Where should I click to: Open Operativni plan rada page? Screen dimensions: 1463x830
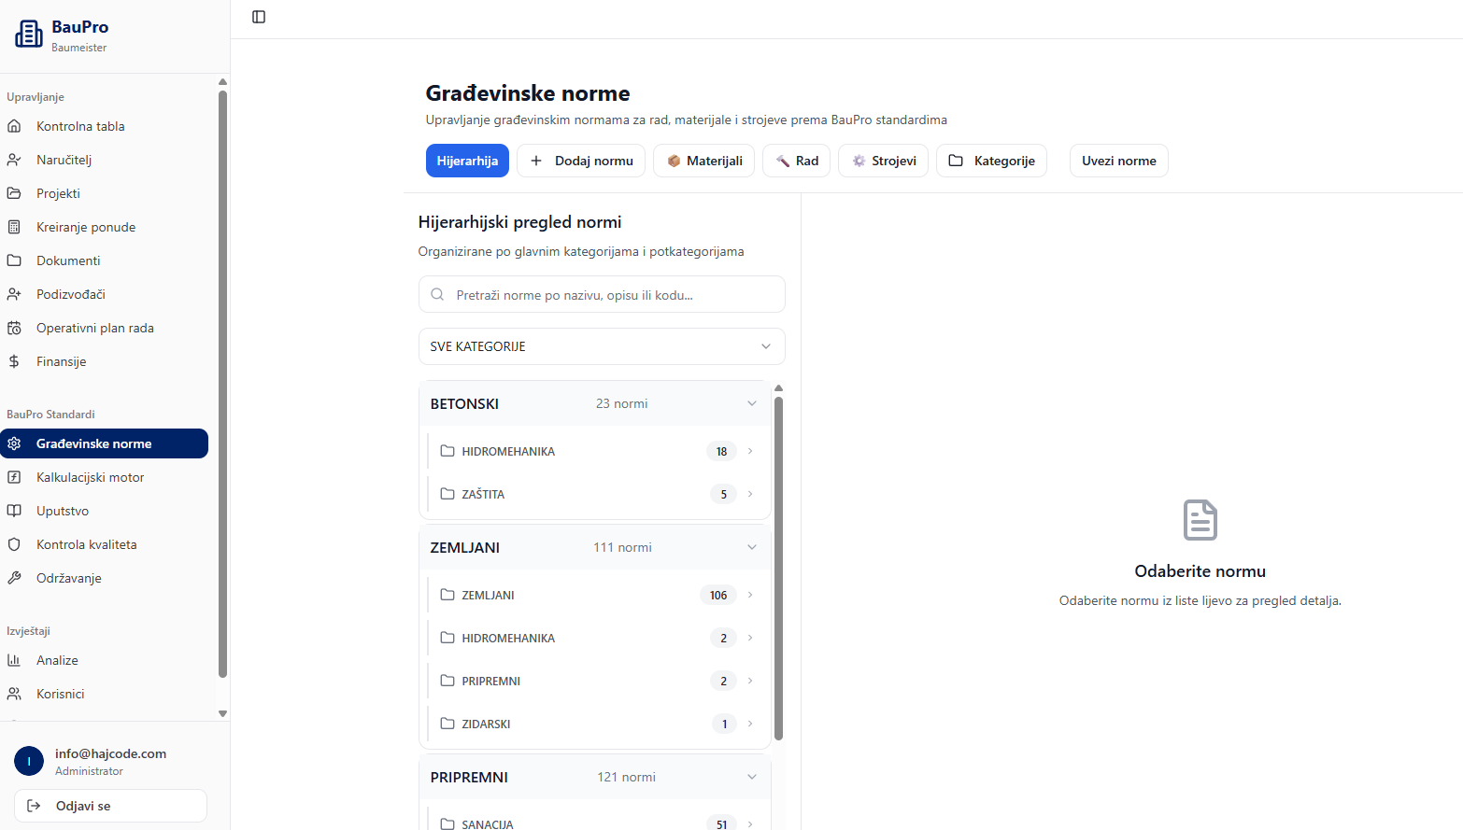point(104,328)
